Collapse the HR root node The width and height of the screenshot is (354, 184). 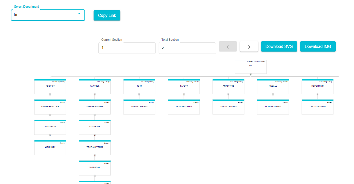(251, 74)
